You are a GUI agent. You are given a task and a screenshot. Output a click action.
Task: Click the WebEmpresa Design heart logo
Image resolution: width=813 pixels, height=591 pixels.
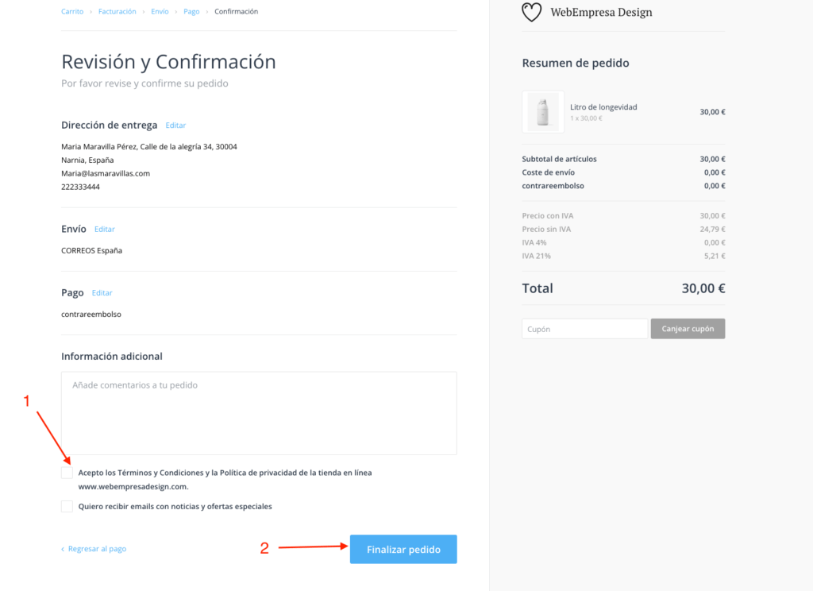[531, 12]
